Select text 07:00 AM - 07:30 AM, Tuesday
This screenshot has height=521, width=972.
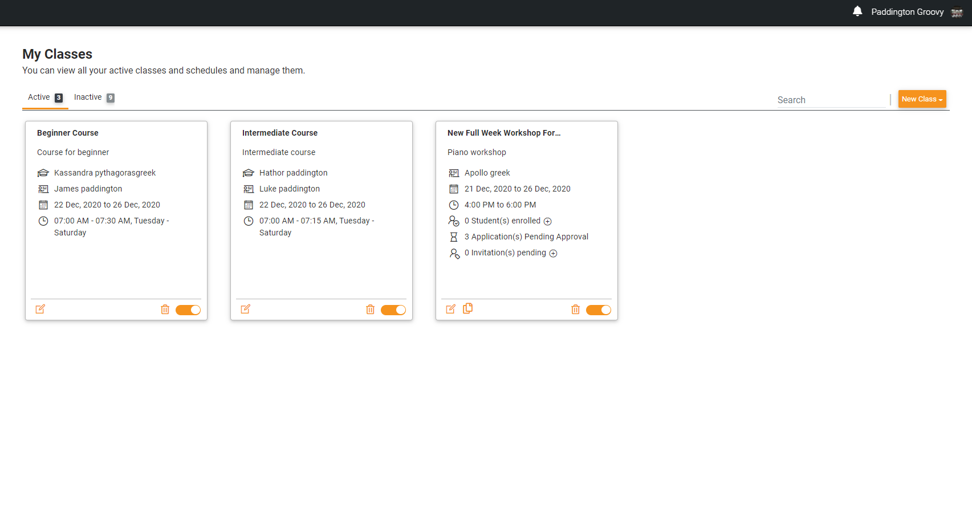click(x=109, y=221)
